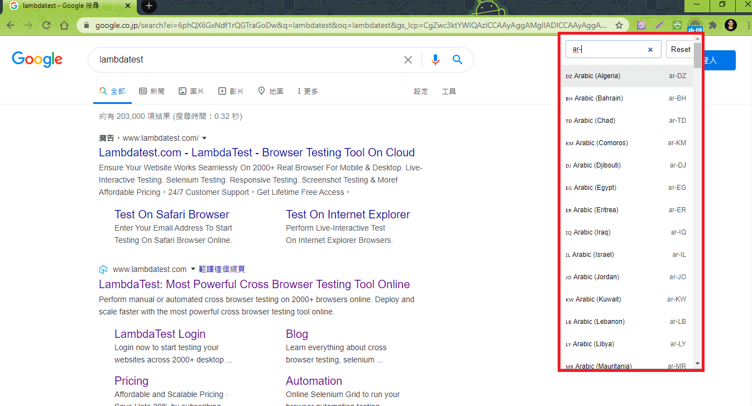Switch to the 新聞 news tab
This screenshot has height=406, width=752.
point(151,90)
